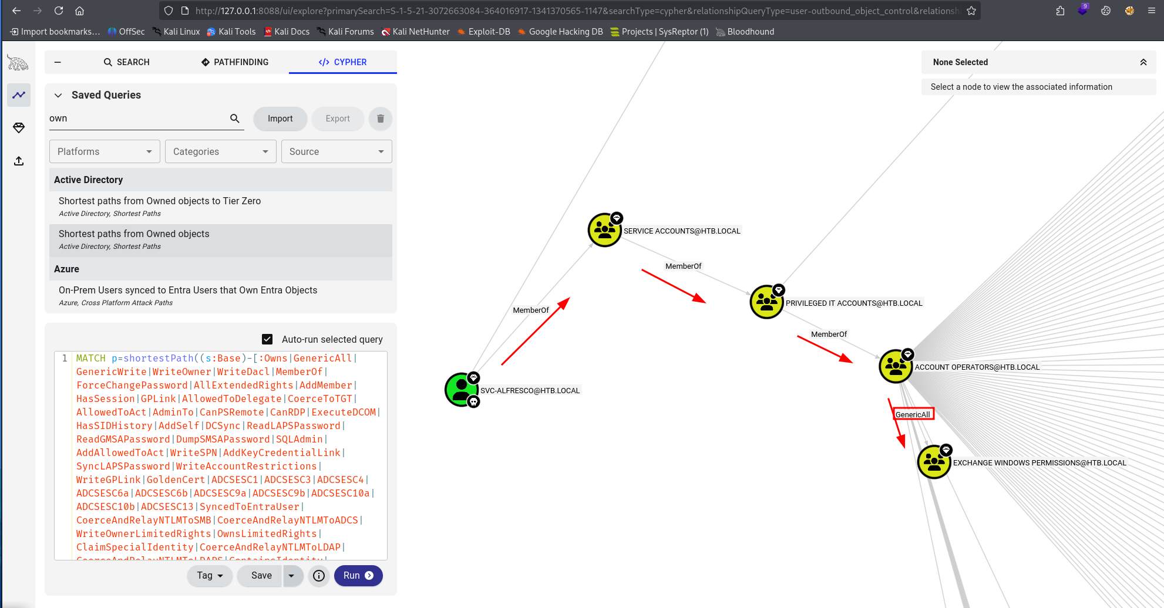
Task: Open the Platforms dropdown
Action: coord(104,151)
